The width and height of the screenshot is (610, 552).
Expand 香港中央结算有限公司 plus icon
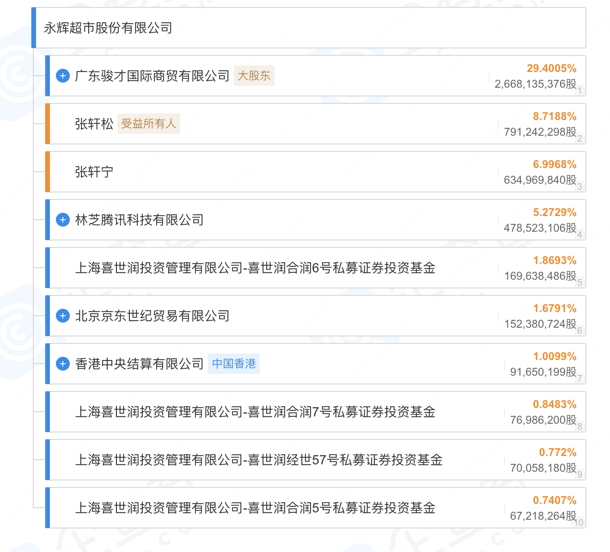pyautogui.click(x=63, y=364)
